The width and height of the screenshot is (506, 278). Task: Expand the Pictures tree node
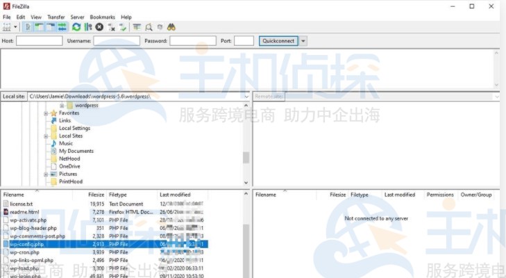point(46,174)
